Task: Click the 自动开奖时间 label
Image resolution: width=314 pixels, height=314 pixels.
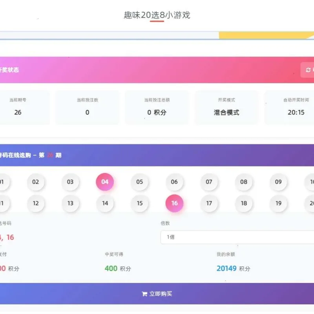Action: coord(296,100)
